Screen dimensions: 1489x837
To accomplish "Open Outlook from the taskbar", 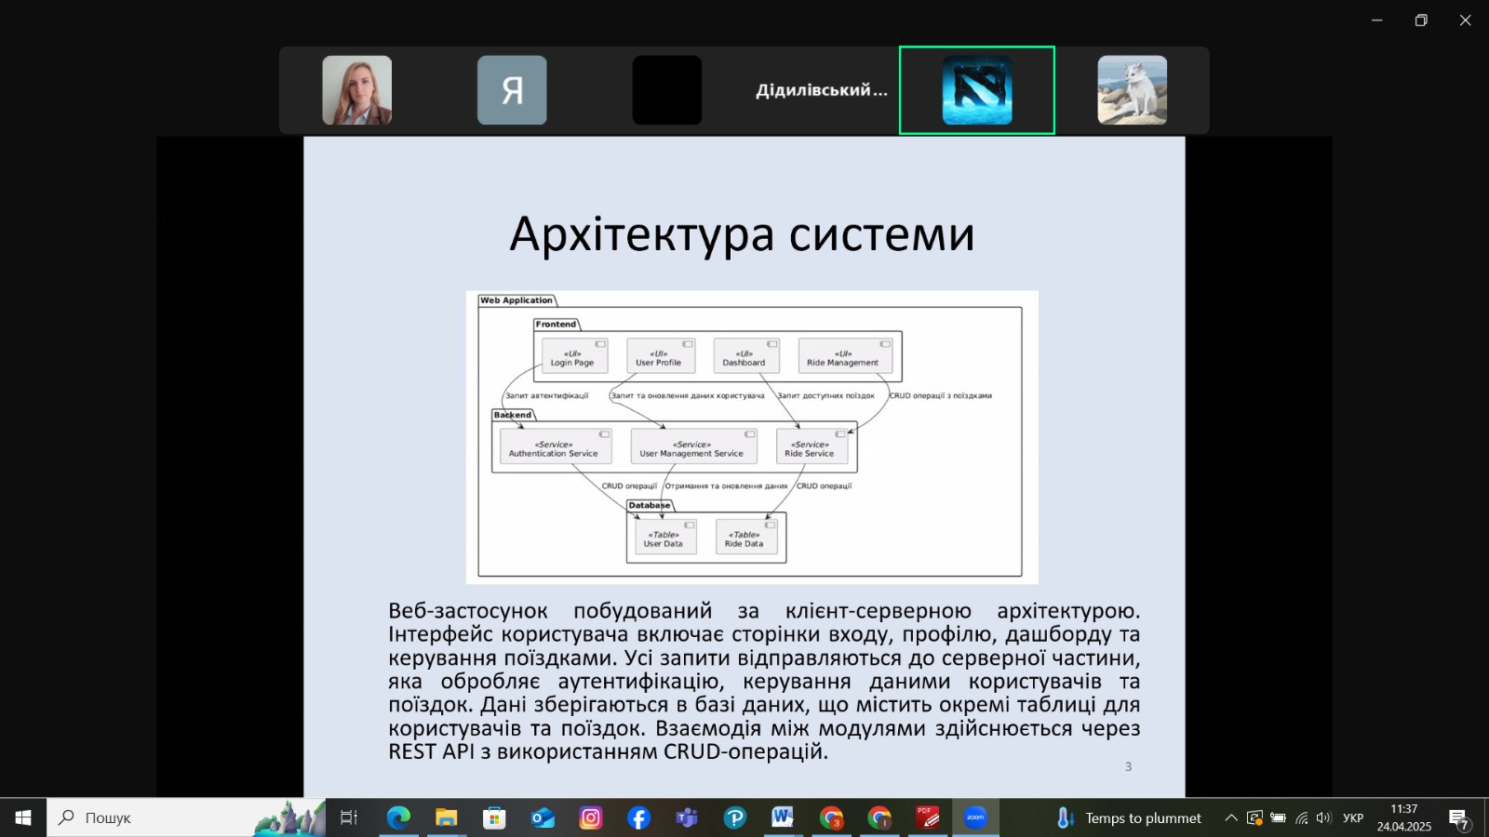I will (x=543, y=817).
